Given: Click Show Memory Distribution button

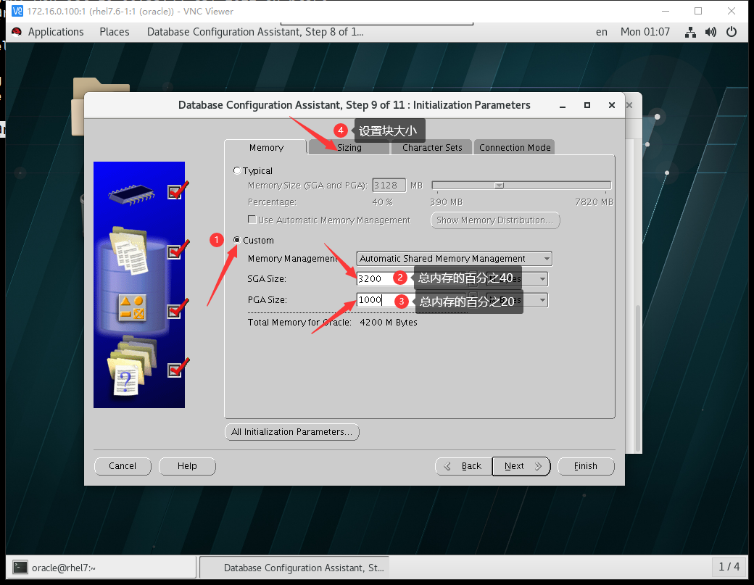Looking at the screenshot, I should tap(494, 220).
